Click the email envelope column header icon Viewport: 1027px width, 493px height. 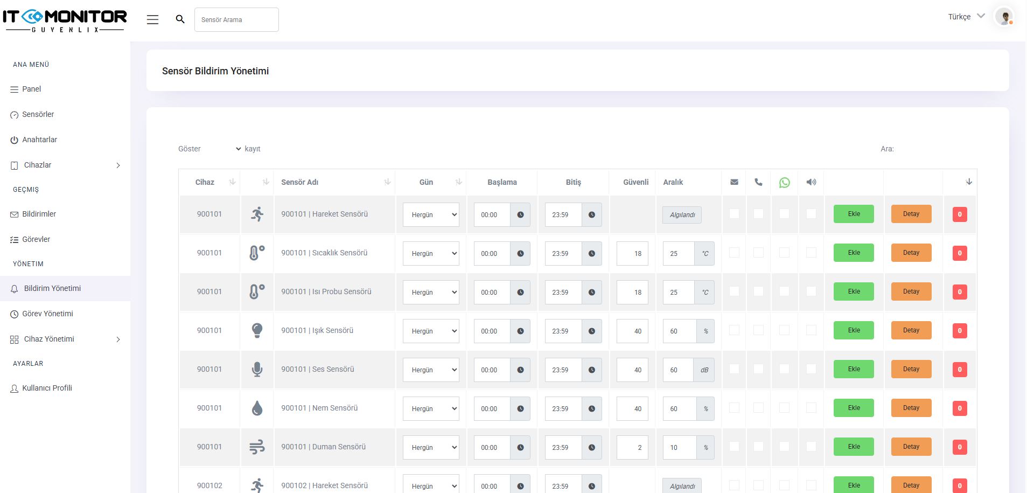(734, 182)
